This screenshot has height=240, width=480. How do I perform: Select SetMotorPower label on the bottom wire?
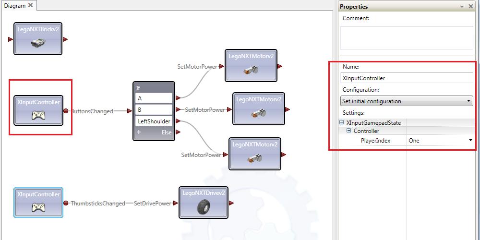click(x=201, y=155)
